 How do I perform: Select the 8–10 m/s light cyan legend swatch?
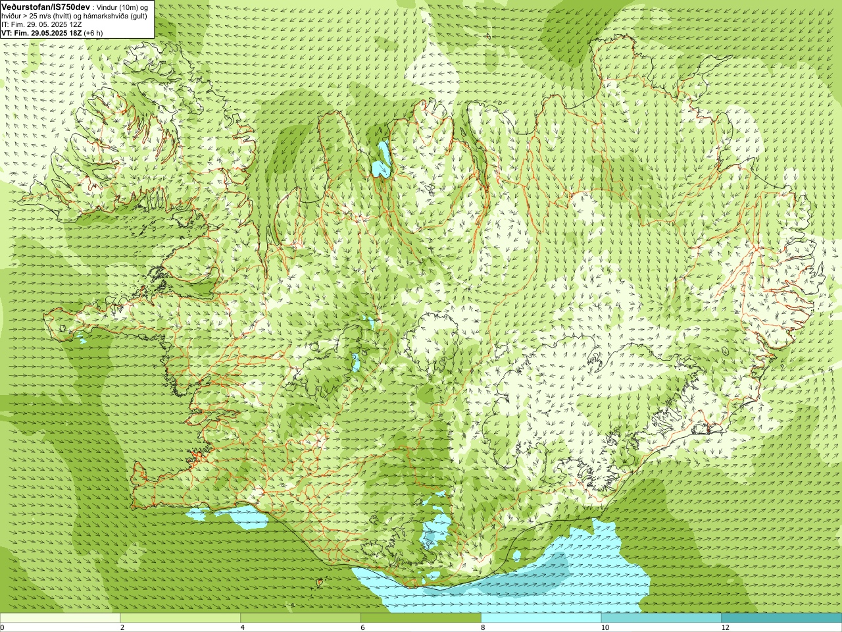541,618
